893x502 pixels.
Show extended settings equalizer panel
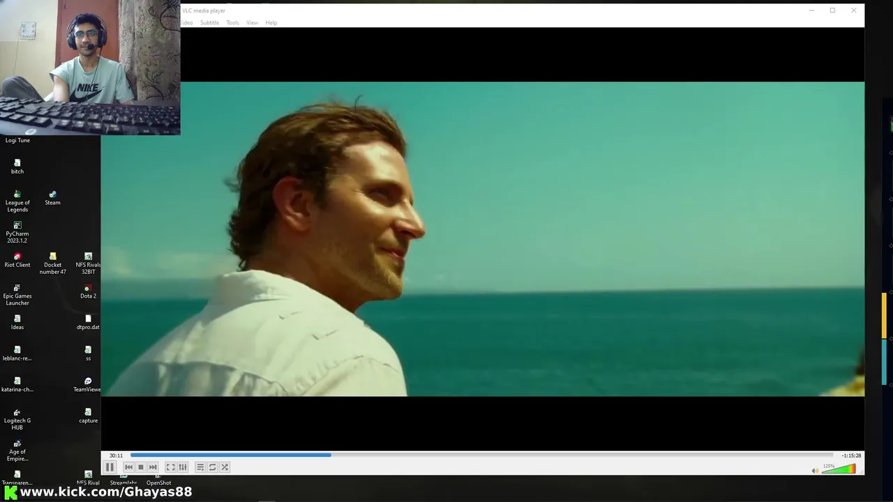click(x=183, y=467)
